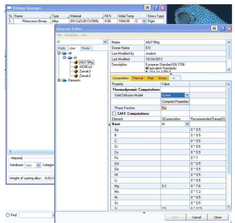Select the Find radio button
The height and width of the screenshot is (223, 235).
8,215
